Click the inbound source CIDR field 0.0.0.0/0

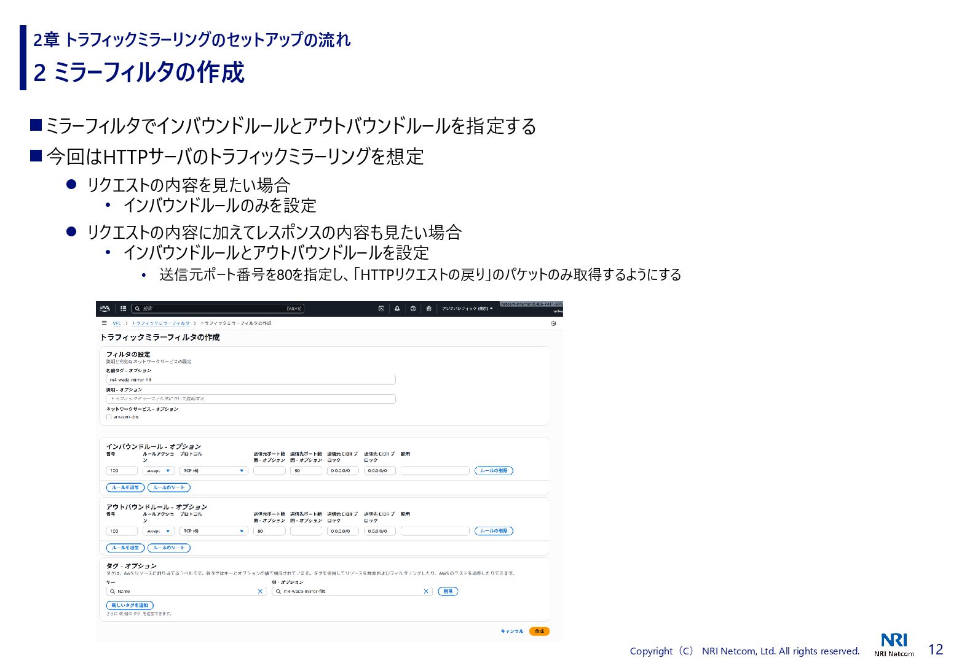tap(343, 471)
